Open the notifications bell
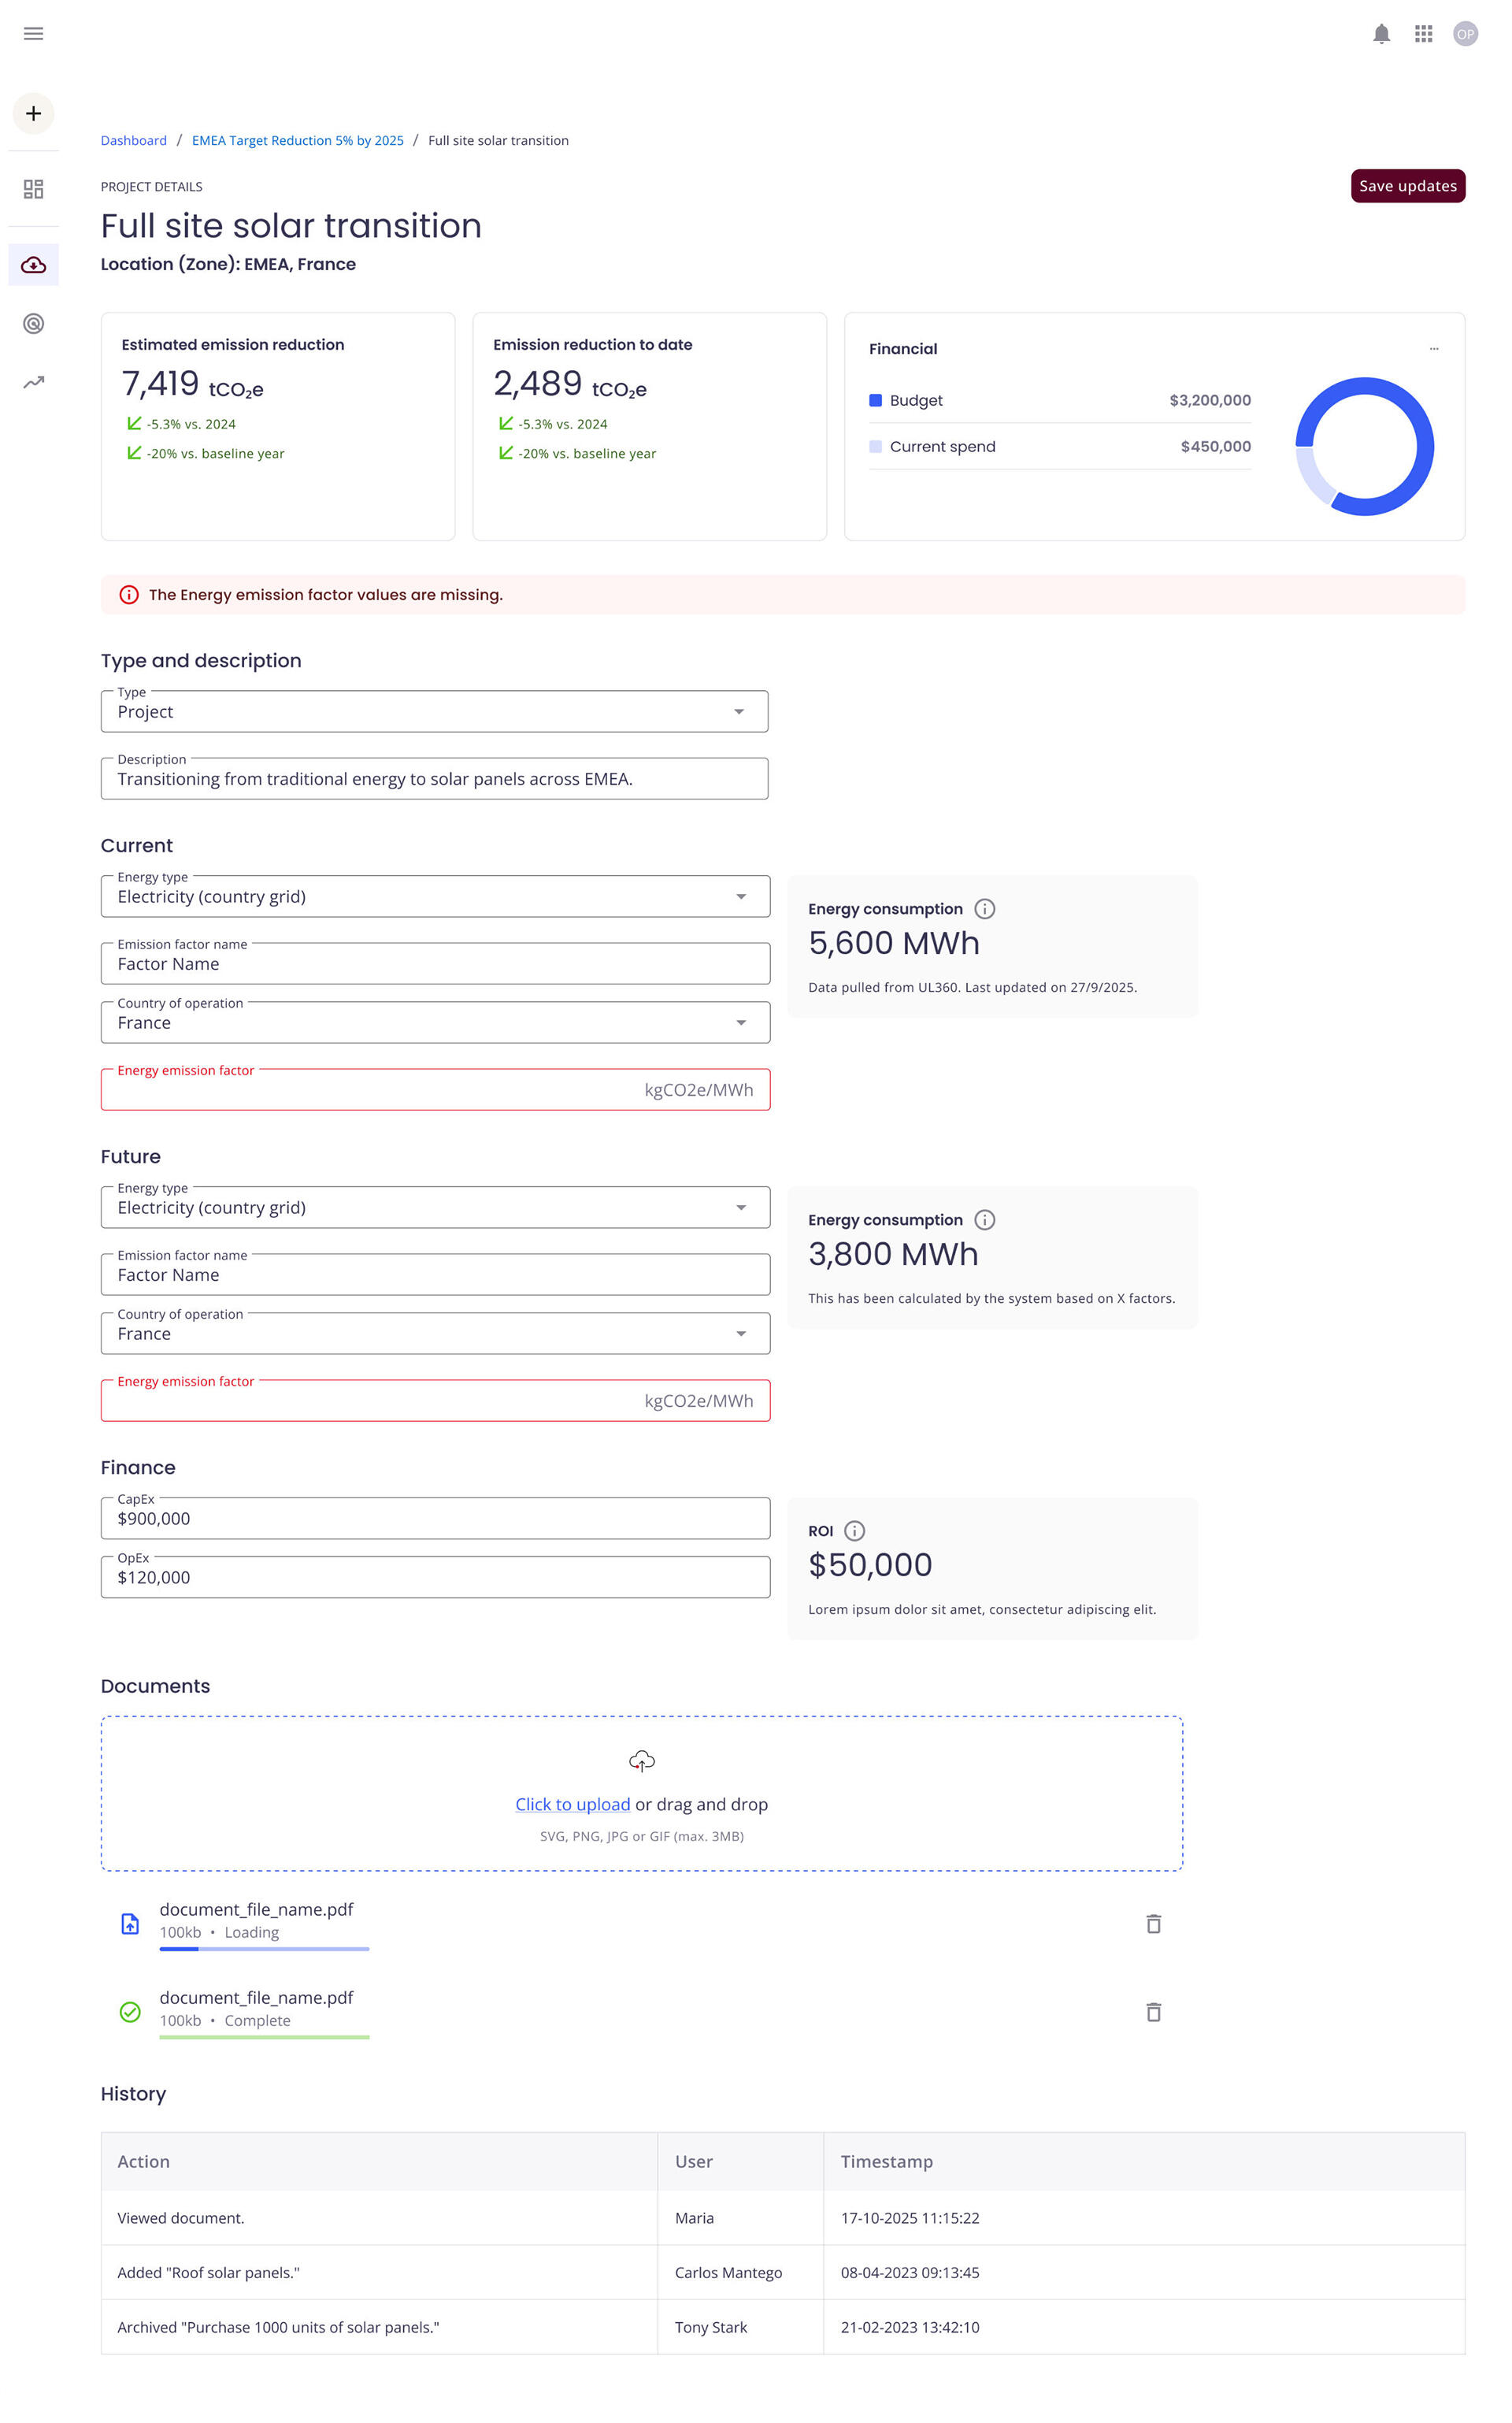The image size is (1512, 2423). pos(1384,33)
